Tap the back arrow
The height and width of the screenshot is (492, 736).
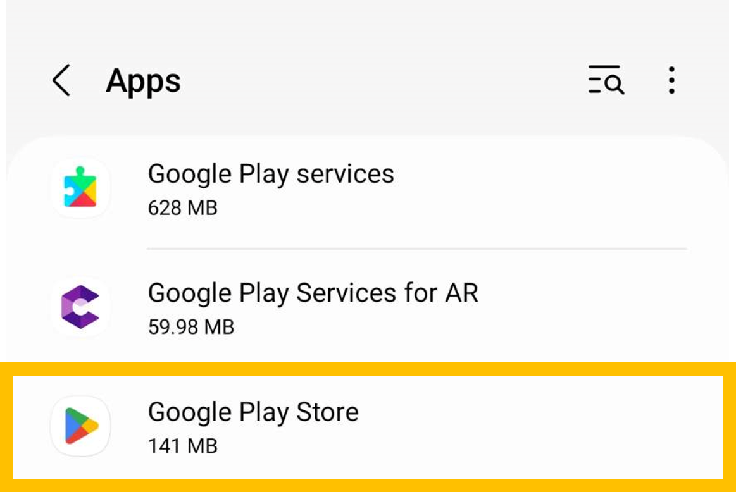pos(61,81)
